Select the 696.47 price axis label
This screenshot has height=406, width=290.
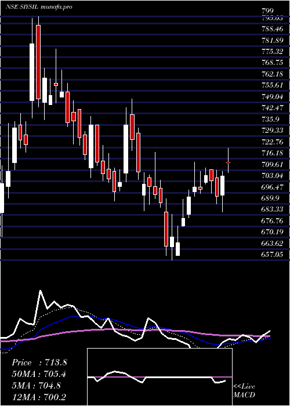272,187
